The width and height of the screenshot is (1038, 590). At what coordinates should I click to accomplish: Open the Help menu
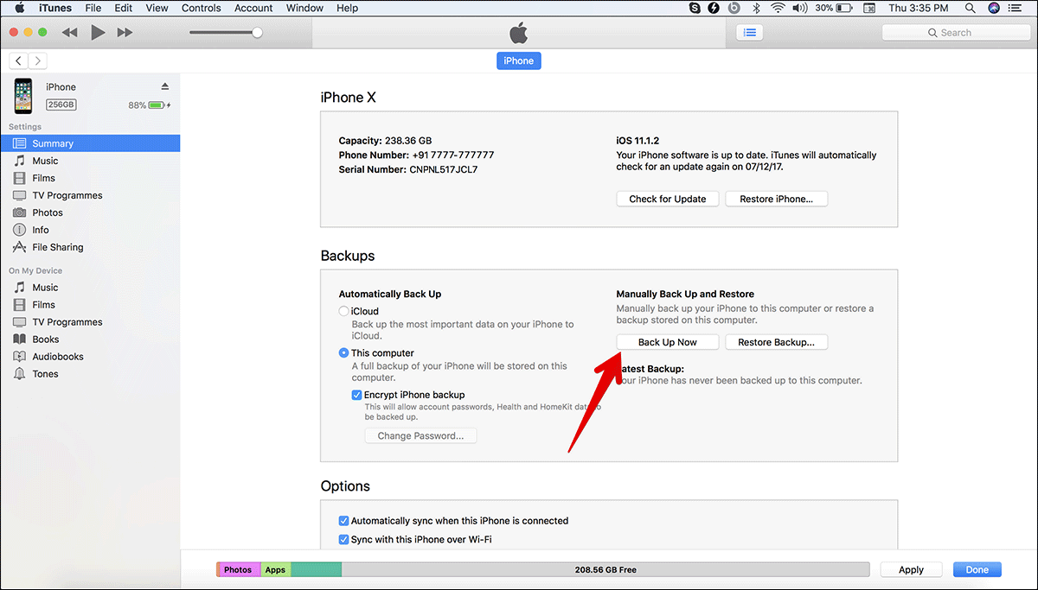point(347,8)
